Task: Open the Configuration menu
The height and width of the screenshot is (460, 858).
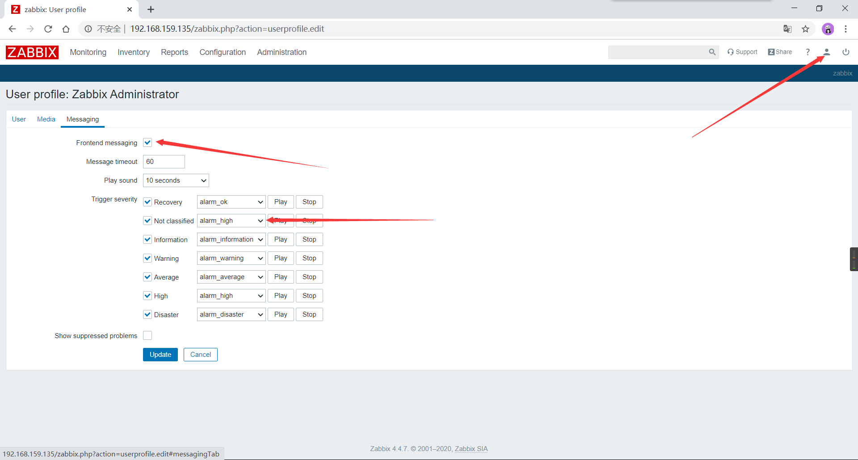Action: coord(223,52)
